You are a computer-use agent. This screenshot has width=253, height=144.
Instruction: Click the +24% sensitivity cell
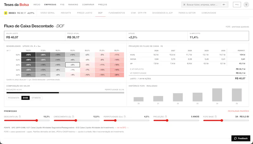43,60
